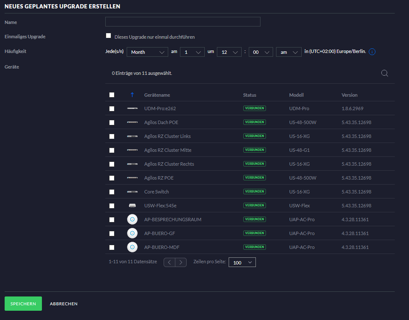Select the Agilos RZ Cluster Rechts checkbox

[112, 164]
